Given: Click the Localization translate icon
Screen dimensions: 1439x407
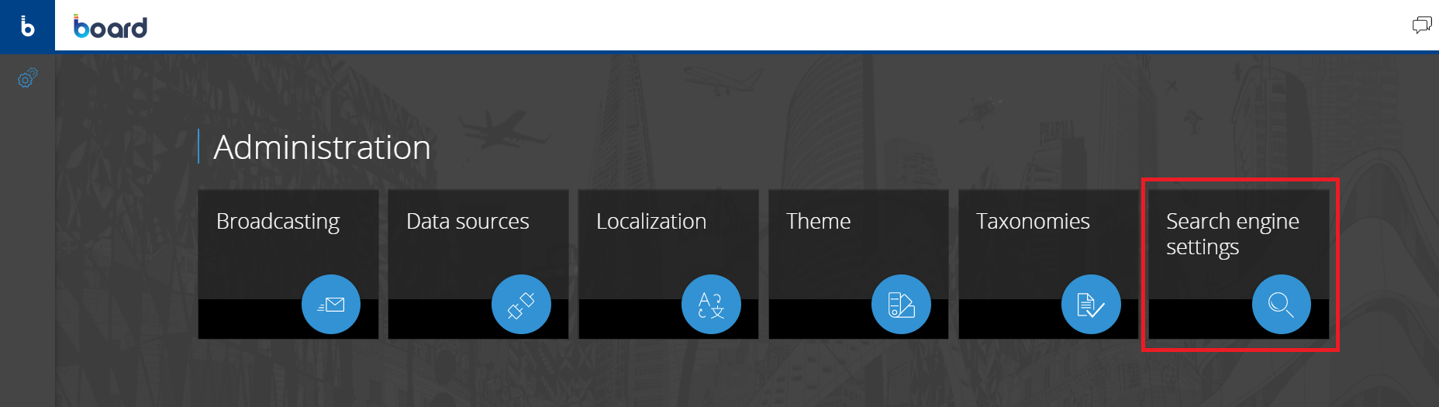Looking at the screenshot, I should tap(711, 305).
